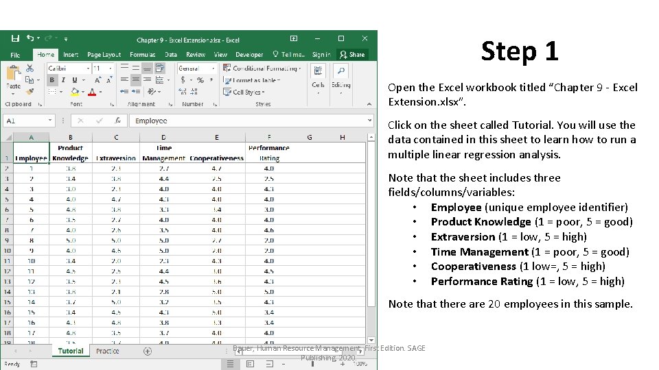
Task: Click the Comma Style icon
Action: click(x=211, y=79)
